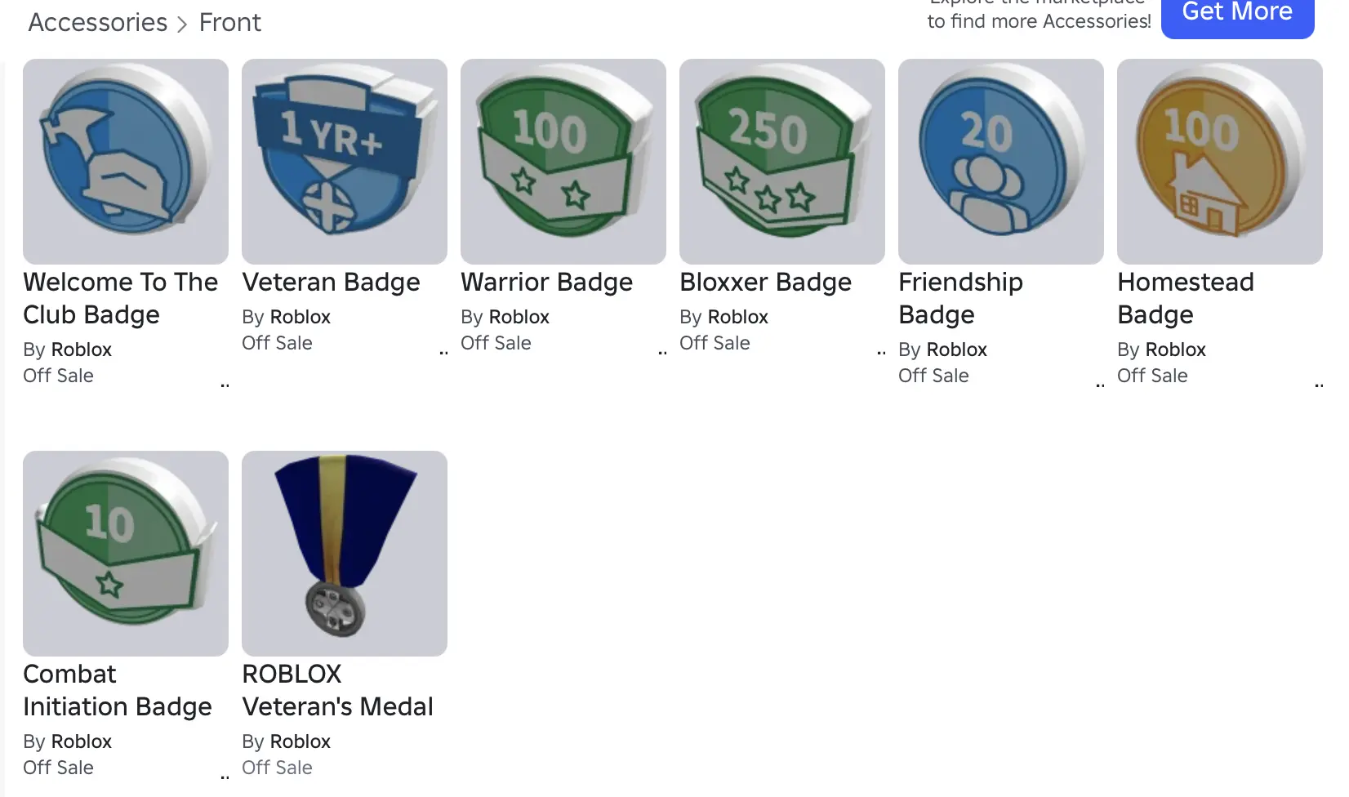Click the green Warrior Badge 100 image

563,162
